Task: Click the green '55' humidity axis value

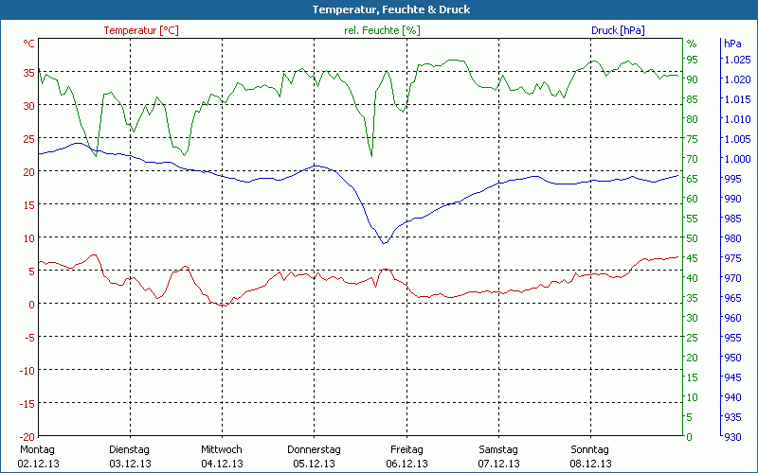Action: coord(693,219)
